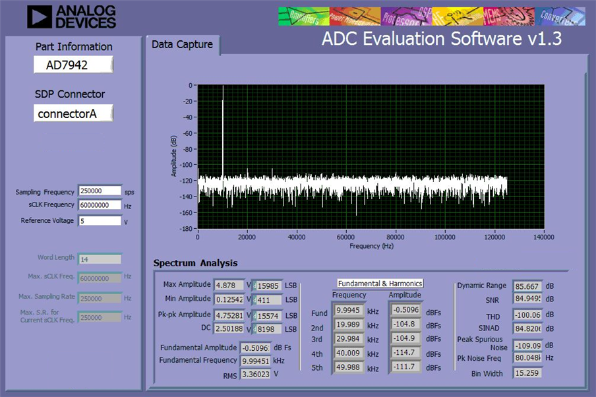Switch to the Data Capture tab
This screenshot has width=596, height=397.
point(182,44)
